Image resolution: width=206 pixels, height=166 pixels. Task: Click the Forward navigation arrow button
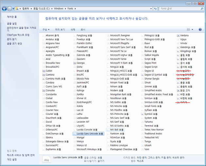point(9,9)
